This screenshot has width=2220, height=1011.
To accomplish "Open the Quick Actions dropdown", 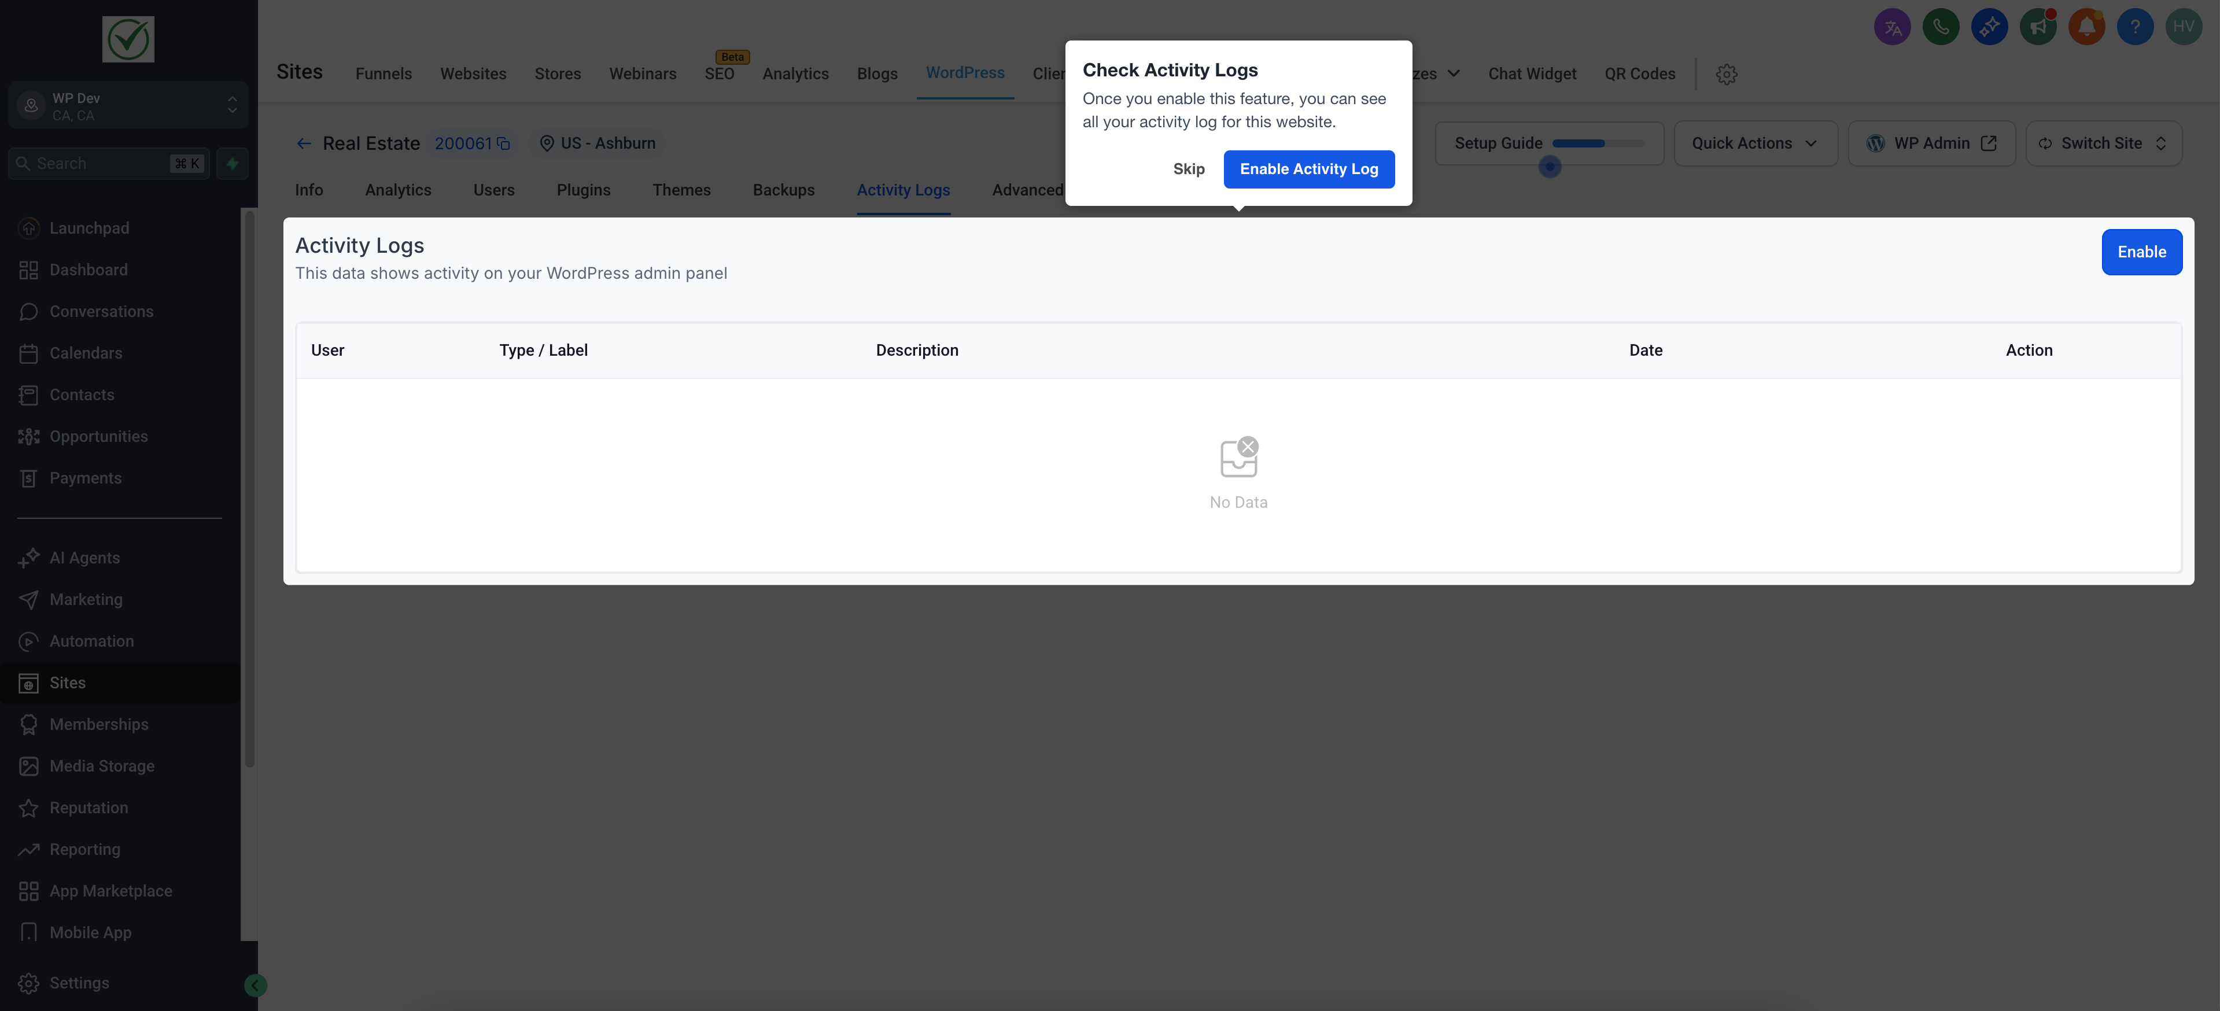I will click(1754, 144).
